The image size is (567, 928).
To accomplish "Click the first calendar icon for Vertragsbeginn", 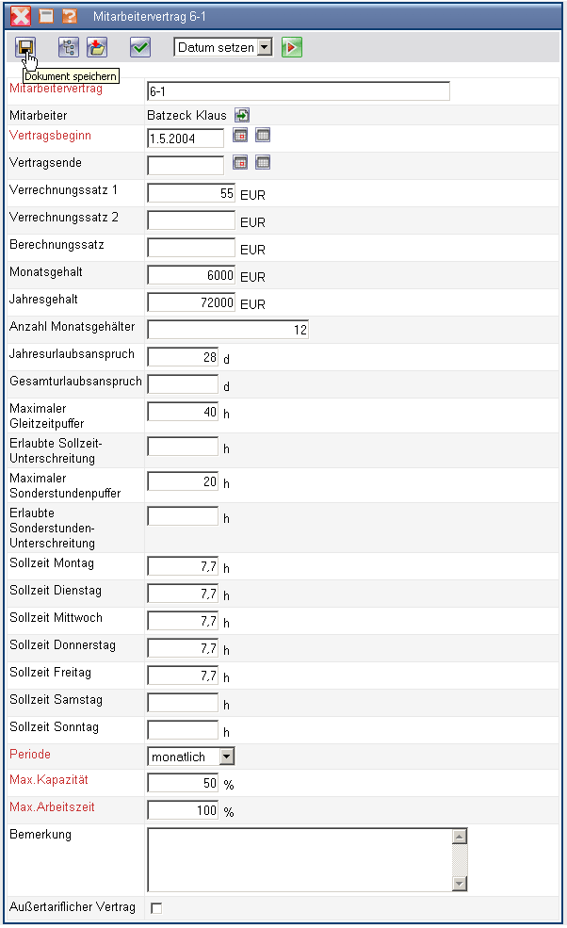I will tap(241, 136).
